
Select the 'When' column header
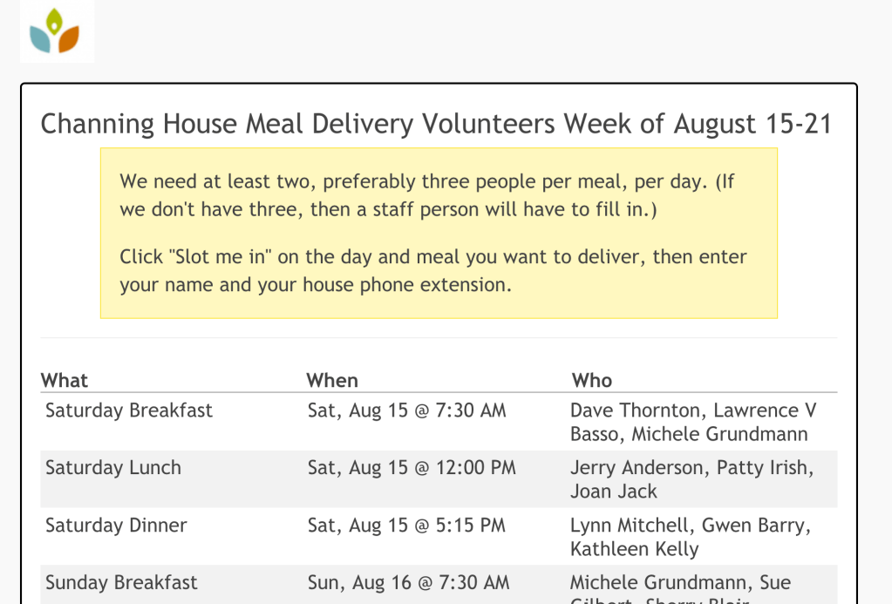pyautogui.click(x=332, y=381)
